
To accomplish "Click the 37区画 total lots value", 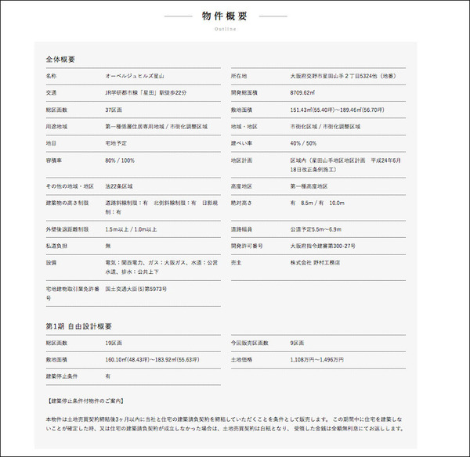I will click(114, 110).
